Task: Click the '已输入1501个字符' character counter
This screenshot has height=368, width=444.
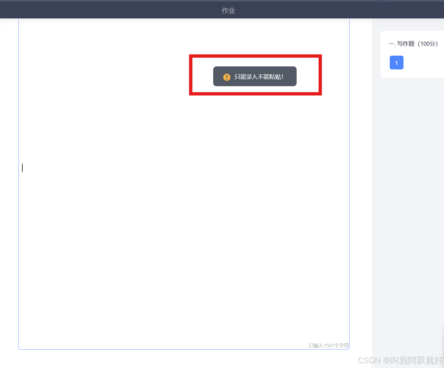Action: (329, 345)
